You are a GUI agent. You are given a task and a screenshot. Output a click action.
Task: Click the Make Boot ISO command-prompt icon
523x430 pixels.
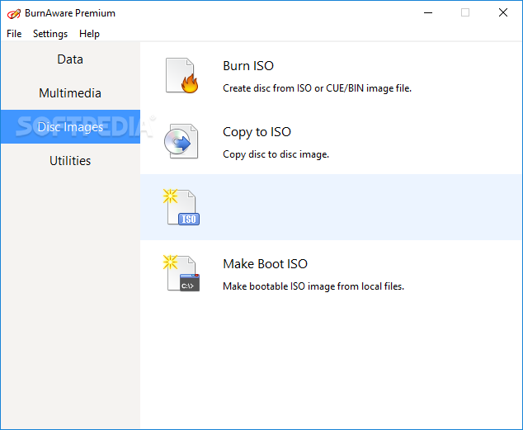click(x=181, y=273)
